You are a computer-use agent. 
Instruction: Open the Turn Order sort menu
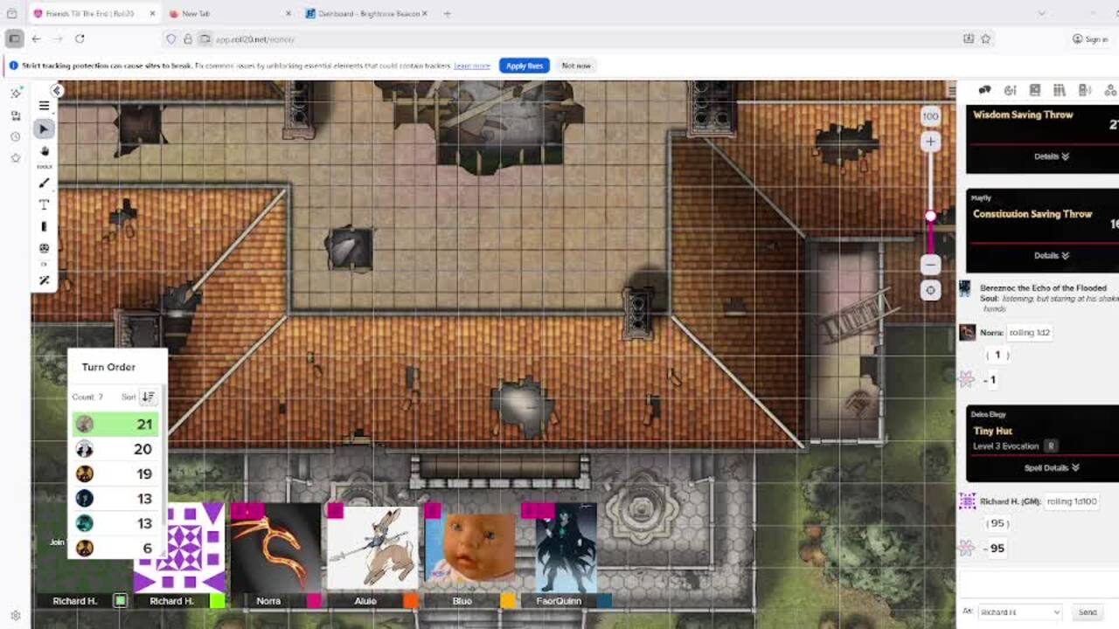pyautogui.click(x=148, y=397)
